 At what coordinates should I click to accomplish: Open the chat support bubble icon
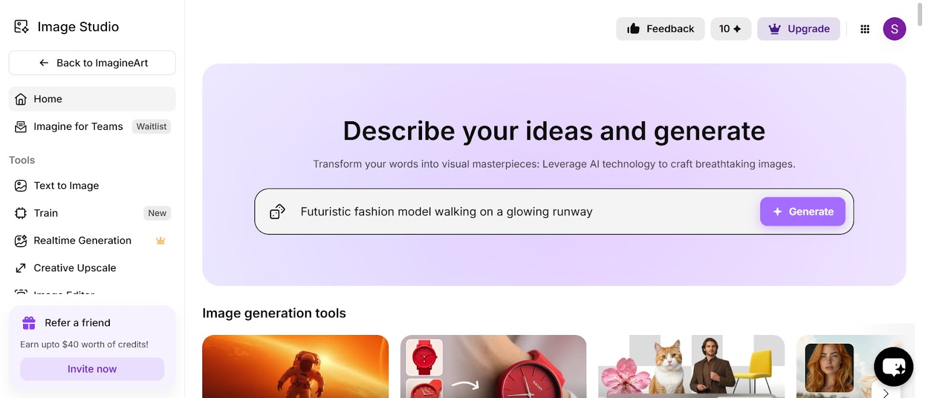pos(894,366)
